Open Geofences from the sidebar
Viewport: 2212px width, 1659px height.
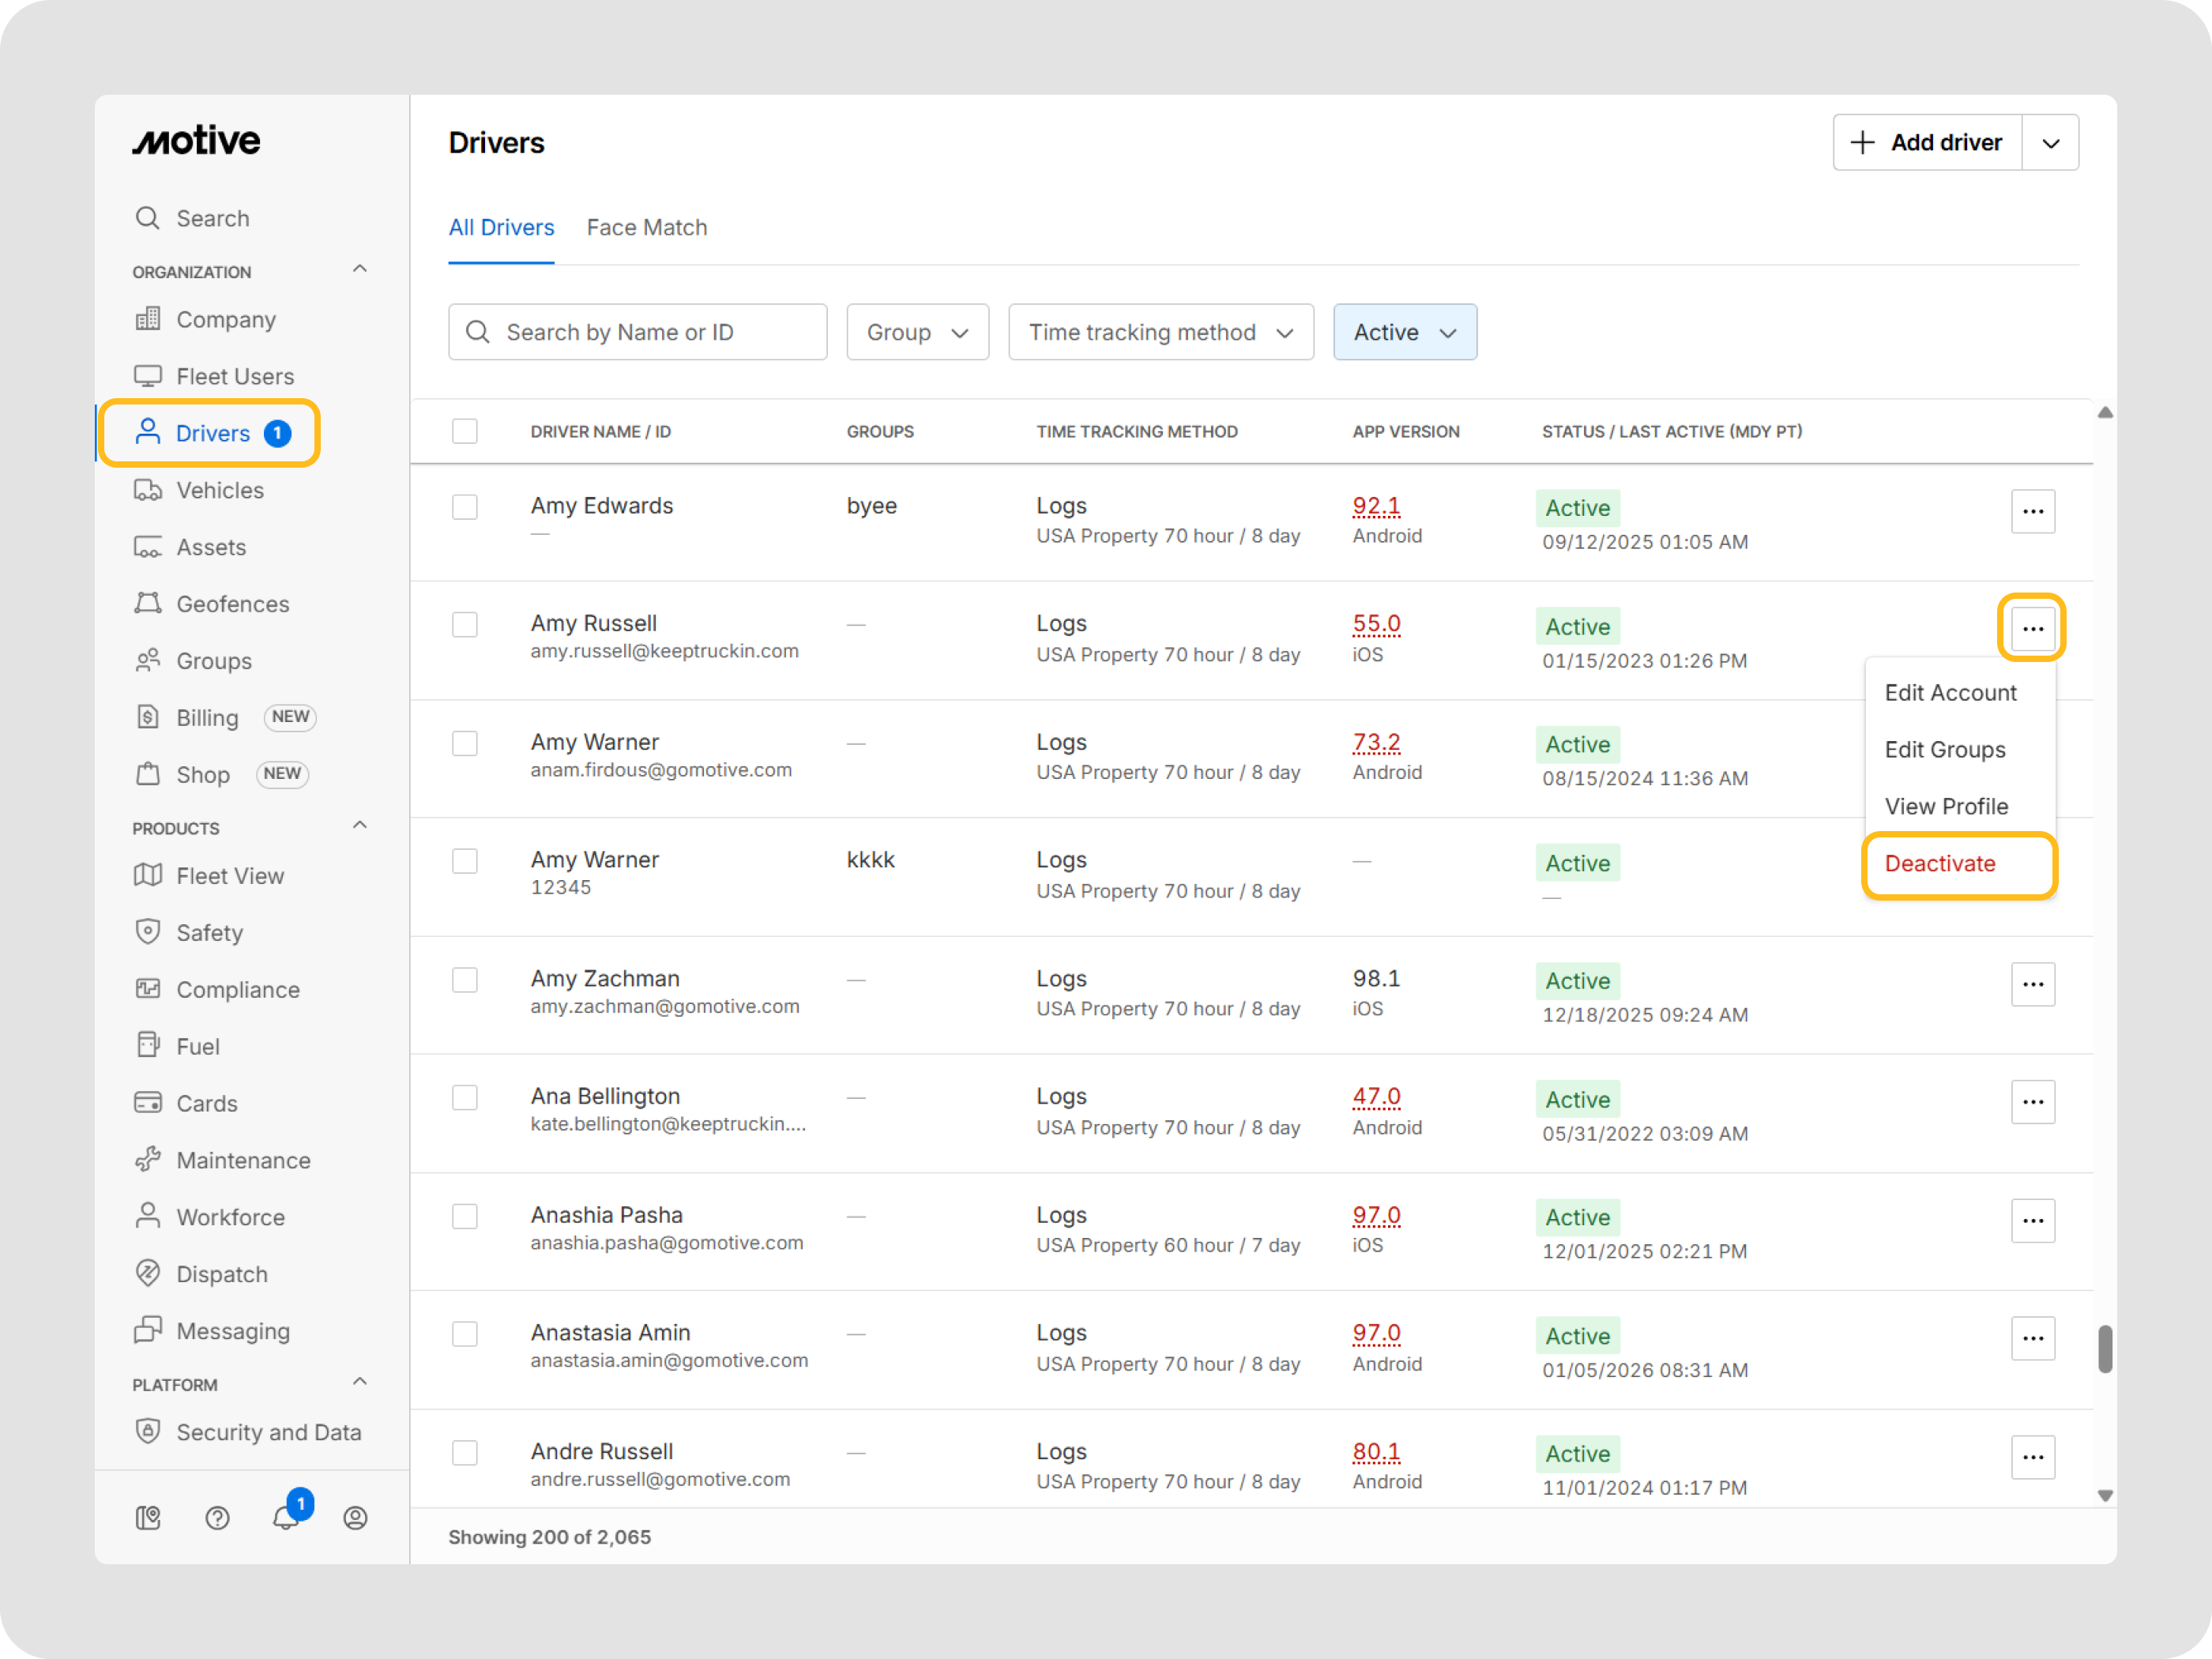[232, 604]
